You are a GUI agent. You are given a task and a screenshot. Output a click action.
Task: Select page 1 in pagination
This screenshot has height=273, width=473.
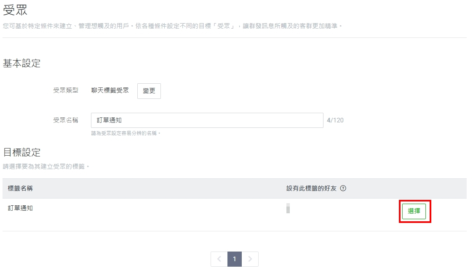pos(235,259)
